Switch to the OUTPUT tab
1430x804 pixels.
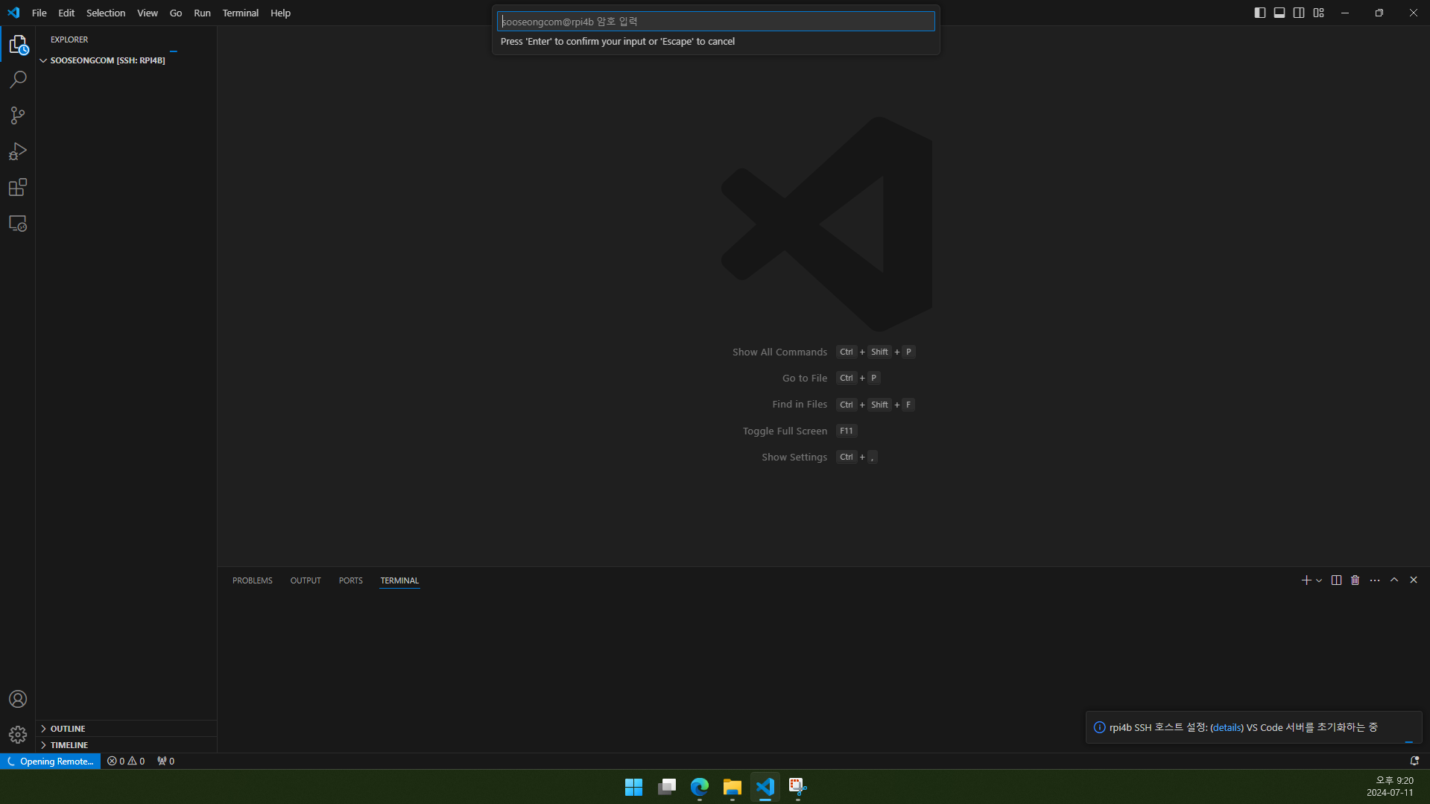[x=306, y=580]
